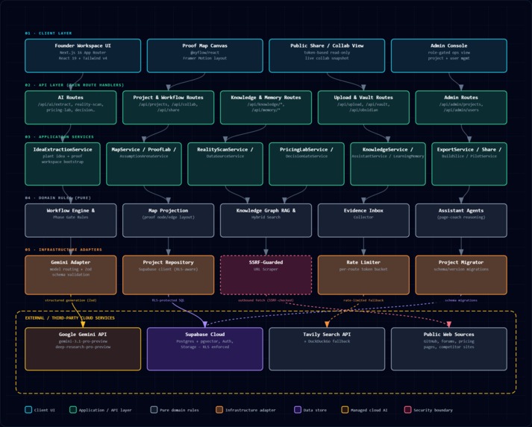Click the Tavily Search API node
Viewport: 532px width, 427px height.
point(327,349)
